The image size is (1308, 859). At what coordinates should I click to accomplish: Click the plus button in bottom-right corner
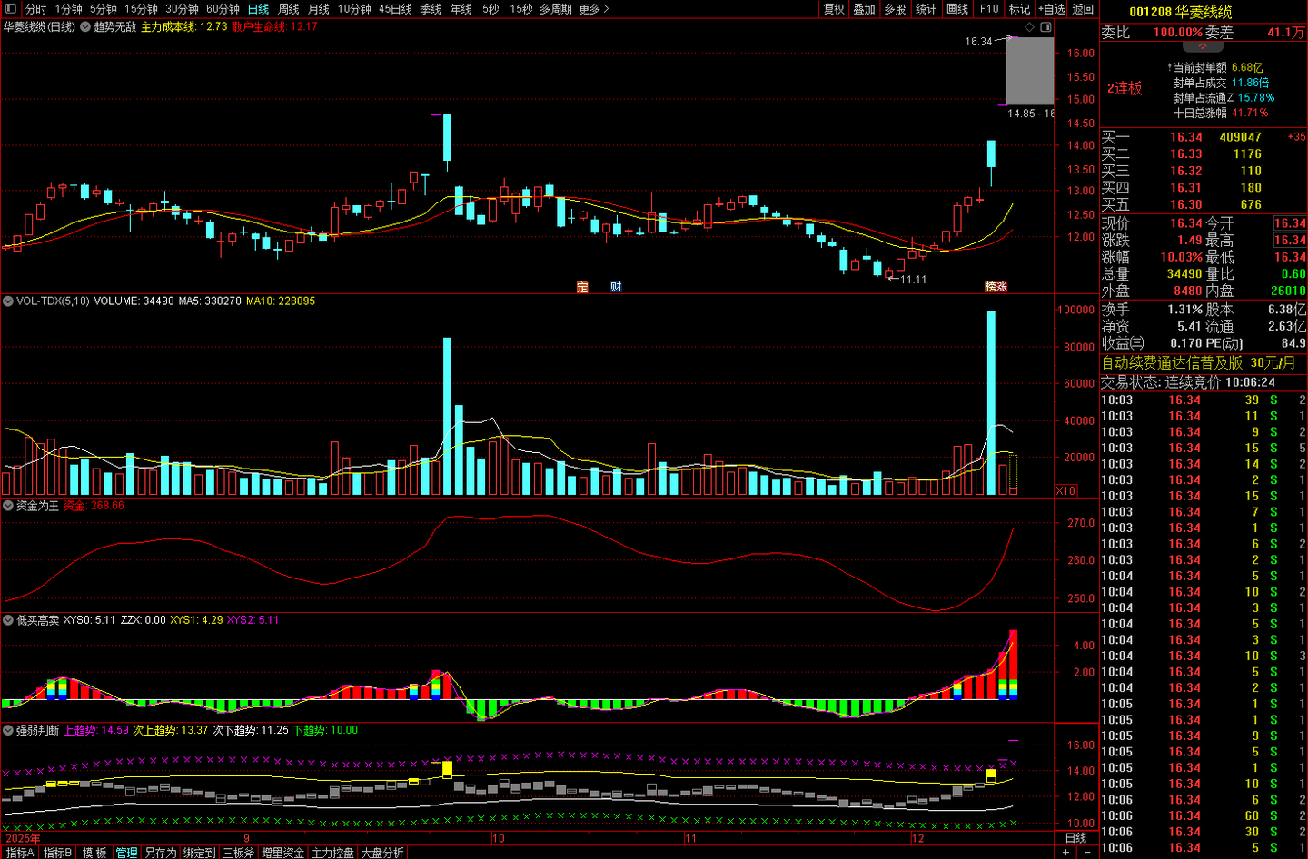pyautogui.click(x=1065, y=853)
